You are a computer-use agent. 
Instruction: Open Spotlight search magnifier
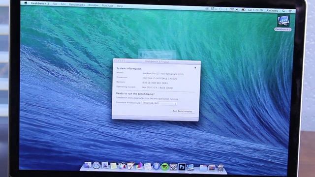283,11
